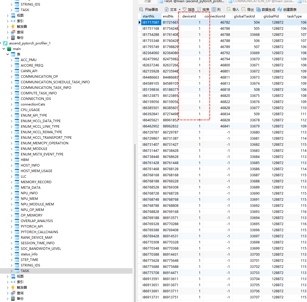This screenshot has width=307, height=302.
Task: Open the Text (文本) dropdown arrow
Action: [180, 10]
